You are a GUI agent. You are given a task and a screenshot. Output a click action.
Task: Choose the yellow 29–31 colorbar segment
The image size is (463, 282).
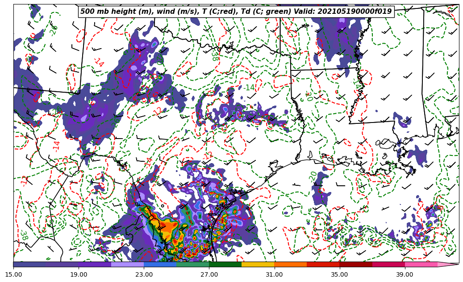258,264
